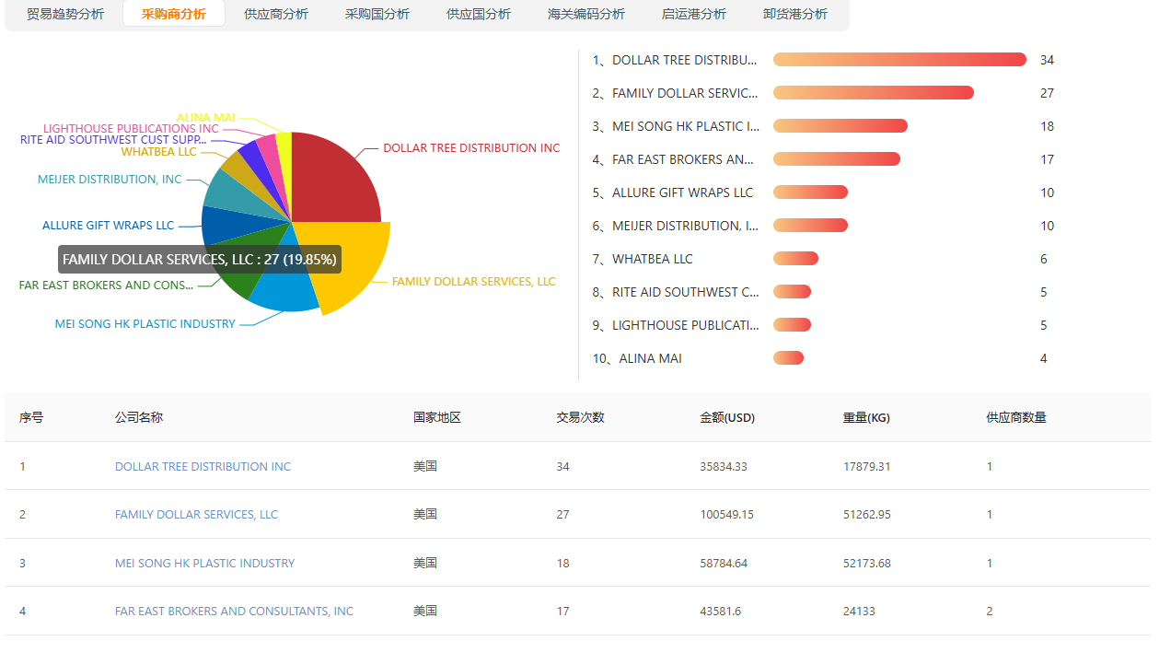1159x653 pixels.
Task: Open DOLLAR TREE DISTRIBUTION INC company link in table
Action: pos(203,467)
